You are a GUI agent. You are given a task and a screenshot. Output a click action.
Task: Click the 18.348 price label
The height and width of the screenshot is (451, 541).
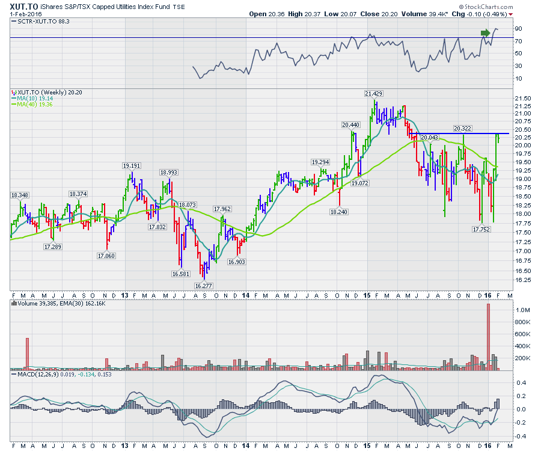click(x=20, y=195)
